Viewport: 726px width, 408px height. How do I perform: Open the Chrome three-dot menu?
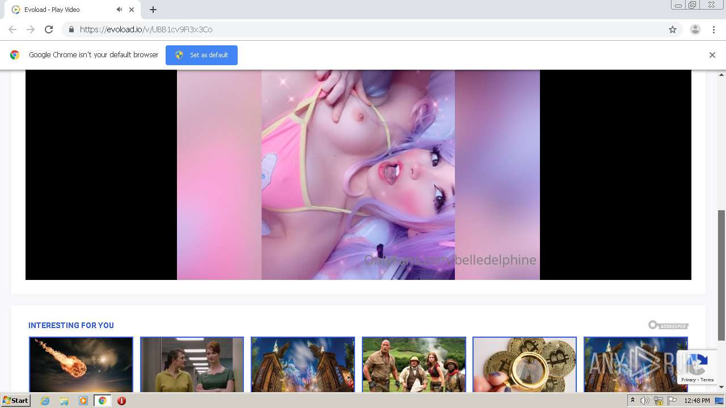tap(714, 29)
